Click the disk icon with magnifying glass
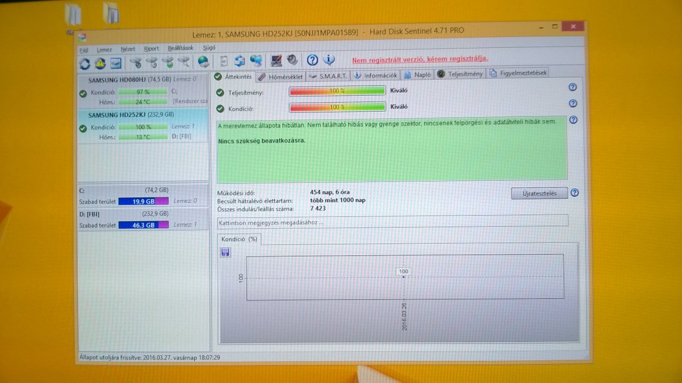 pyautogui.click(x=184, y=62)
